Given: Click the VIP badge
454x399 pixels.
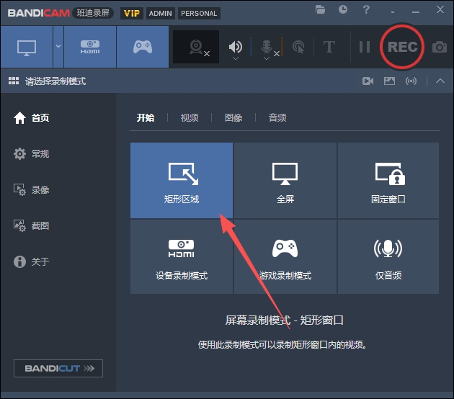Looking at the screenshot, I should coord(132,13).
